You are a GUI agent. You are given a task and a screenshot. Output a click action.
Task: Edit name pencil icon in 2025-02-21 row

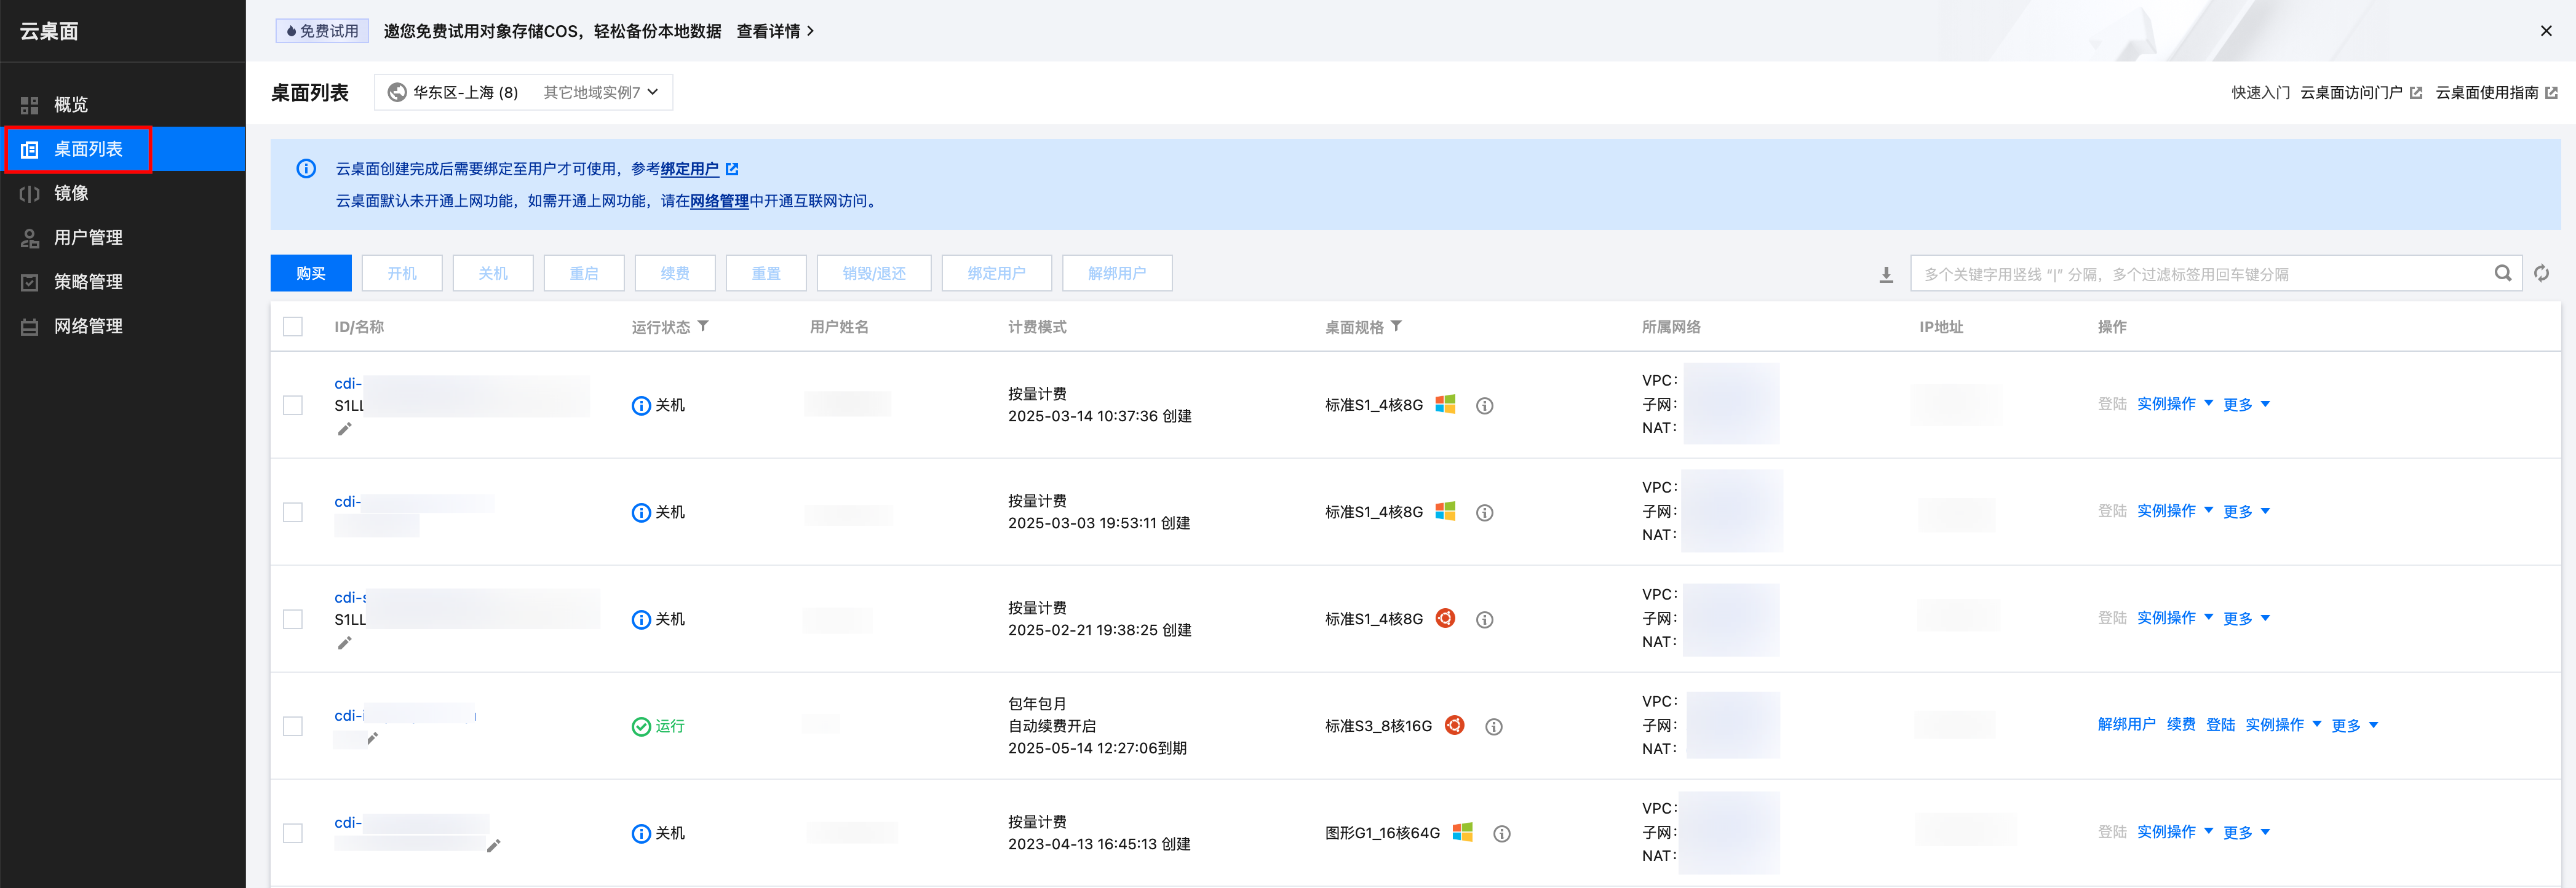pyautogui.click(x=345, y=643)
